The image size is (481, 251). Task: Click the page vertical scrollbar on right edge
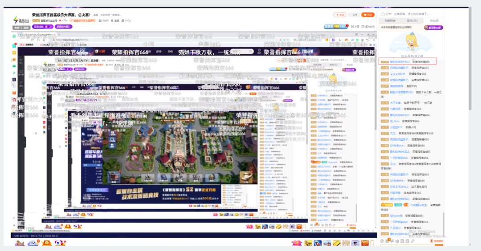pos(470,58)
